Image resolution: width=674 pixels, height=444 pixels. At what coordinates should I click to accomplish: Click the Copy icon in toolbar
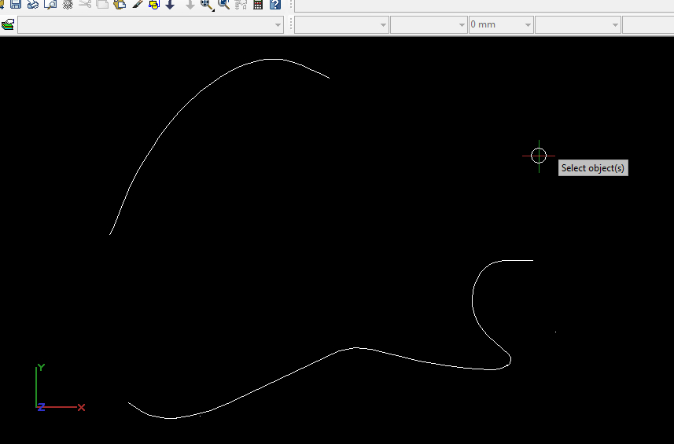(x=102, y=4)
